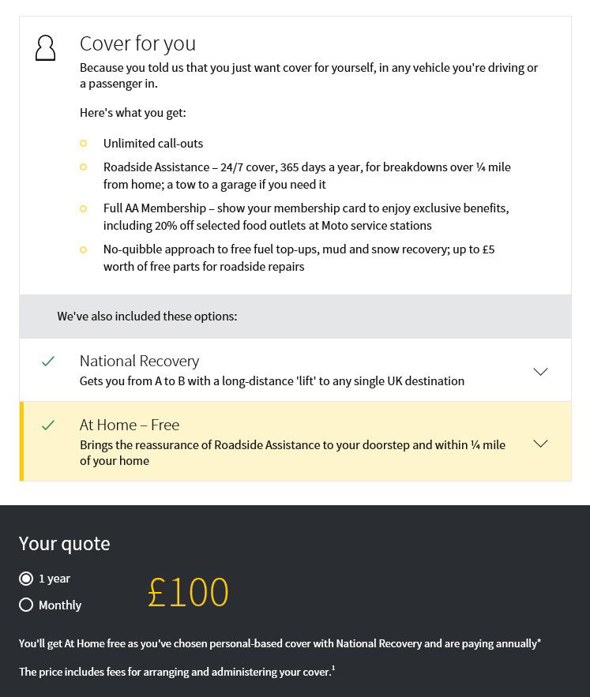
Task: Click the footnote marker after administering your cover
Action: point(333,667)
